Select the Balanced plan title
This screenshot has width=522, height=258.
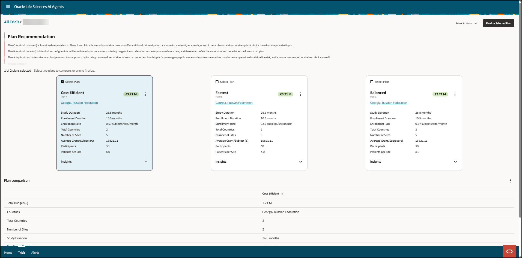pyautogui.click(x=378, y=93)
